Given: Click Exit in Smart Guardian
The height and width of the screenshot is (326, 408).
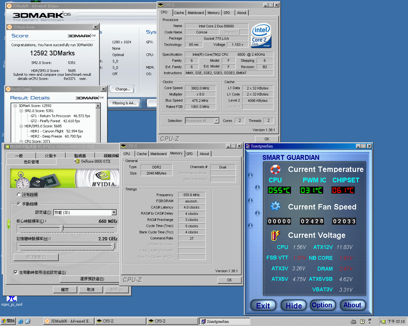Looking at the screenshot, I should [x=263, y=306].
